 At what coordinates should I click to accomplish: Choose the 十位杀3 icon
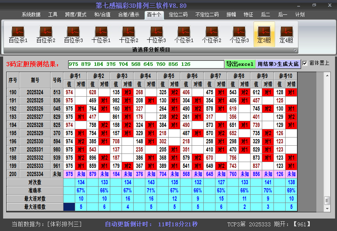[156, 34]
